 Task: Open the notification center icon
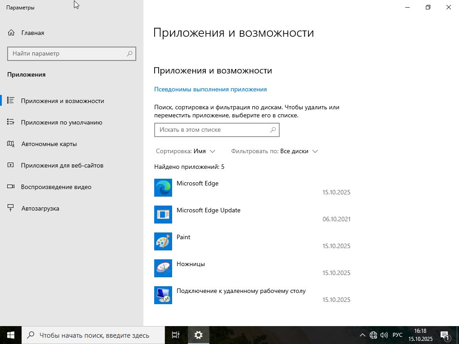[x=445, y=335]
